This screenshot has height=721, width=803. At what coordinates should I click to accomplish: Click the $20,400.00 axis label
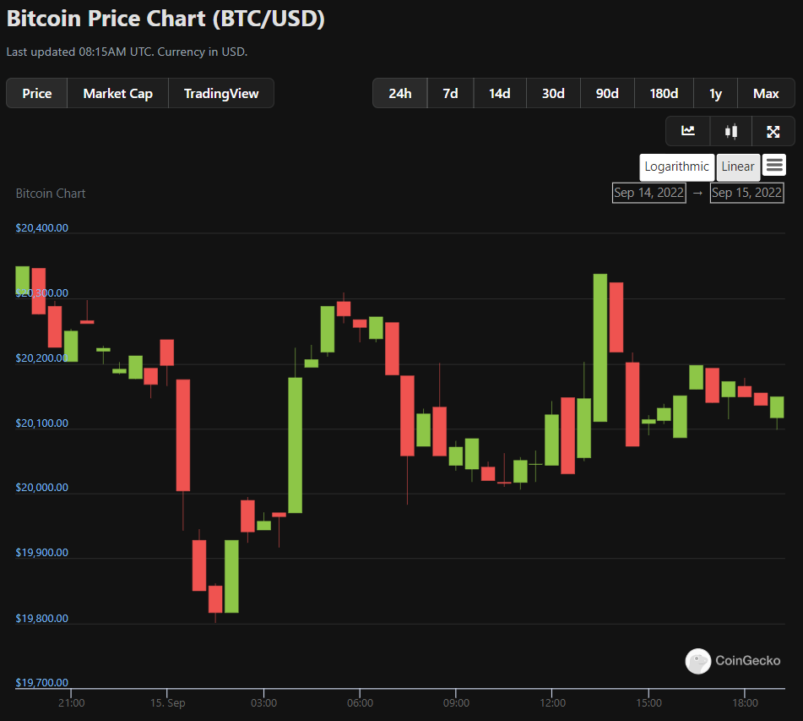coord(41,227)
